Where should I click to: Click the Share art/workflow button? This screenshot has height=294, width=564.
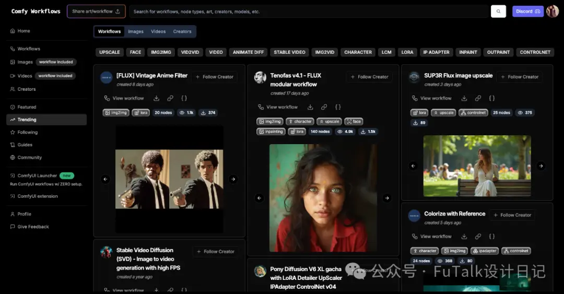[96, 11]
